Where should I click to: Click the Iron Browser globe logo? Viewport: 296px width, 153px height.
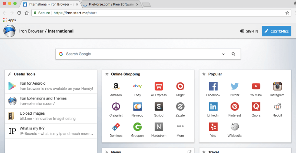(x=9, y=31)
